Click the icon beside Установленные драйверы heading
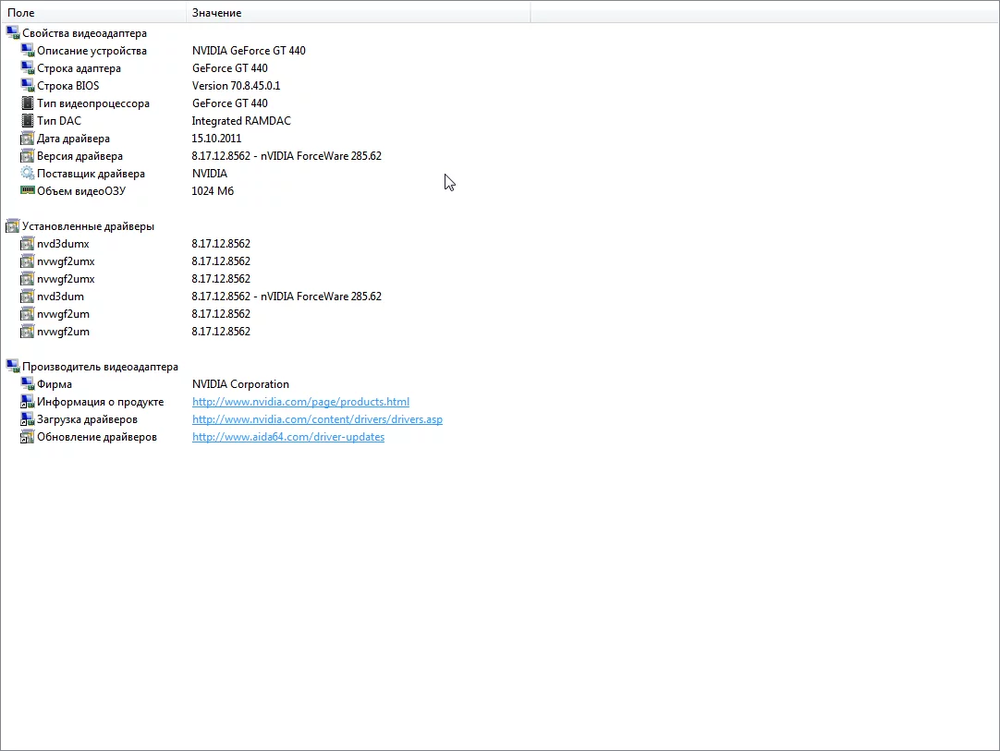Screen dimensions: 1000x751 coord(13,225)
